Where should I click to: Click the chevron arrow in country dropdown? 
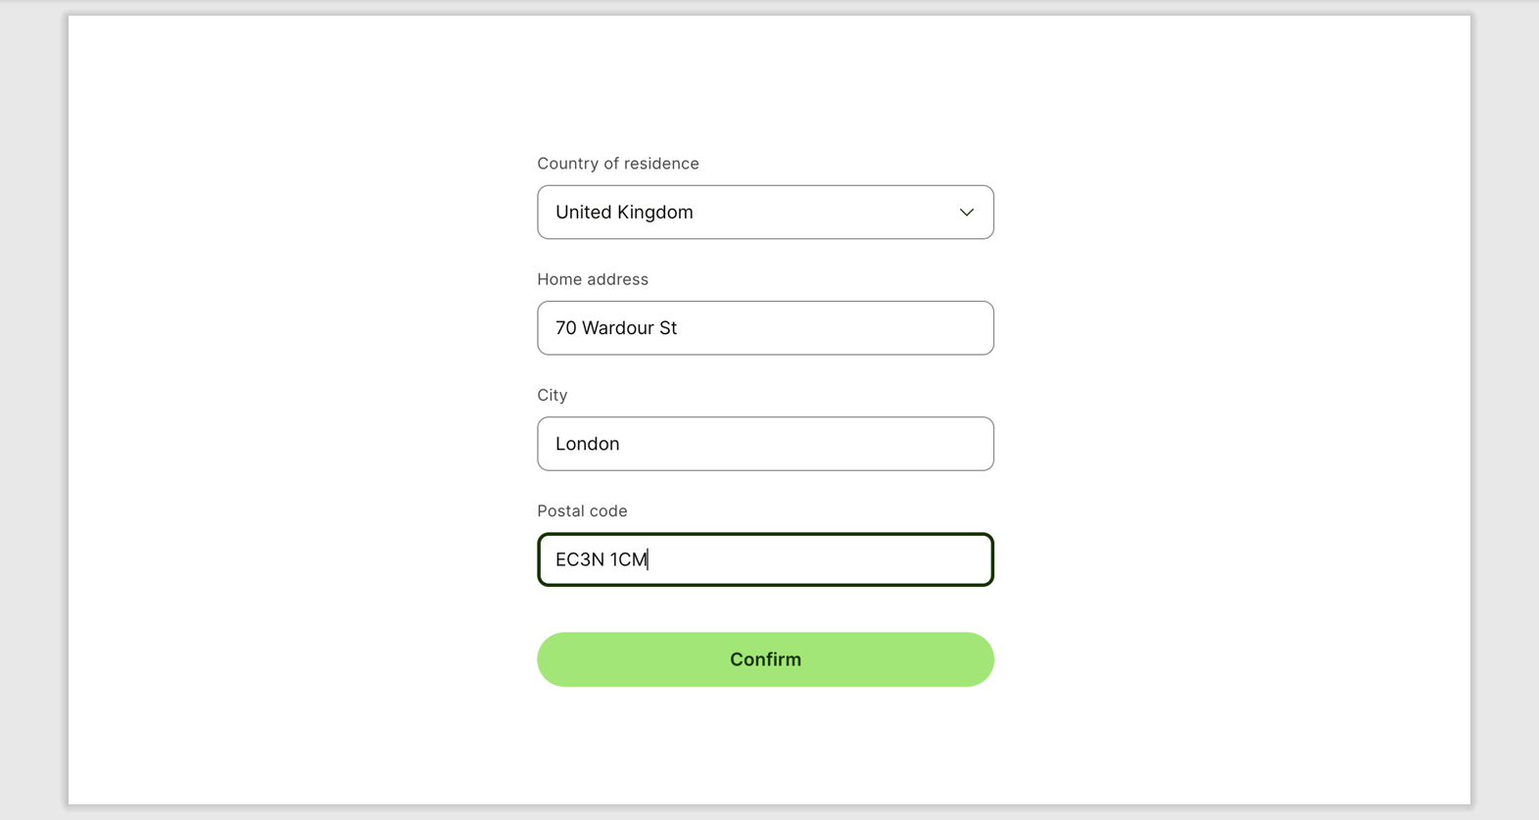(x=966, y=213)
